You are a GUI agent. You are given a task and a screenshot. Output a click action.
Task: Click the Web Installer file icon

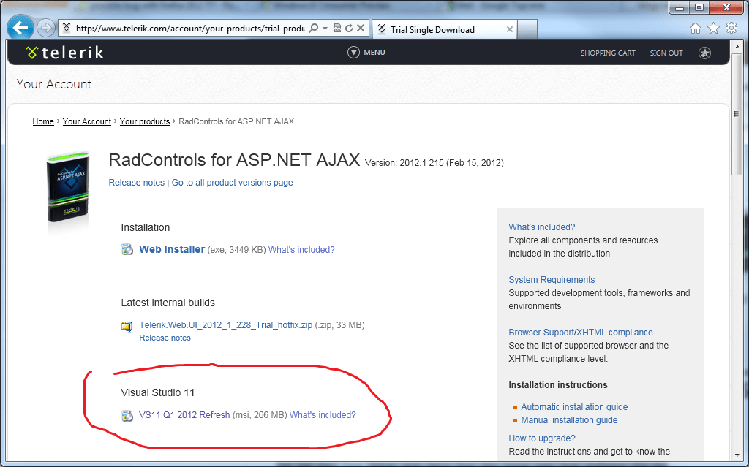coord(127,249)
